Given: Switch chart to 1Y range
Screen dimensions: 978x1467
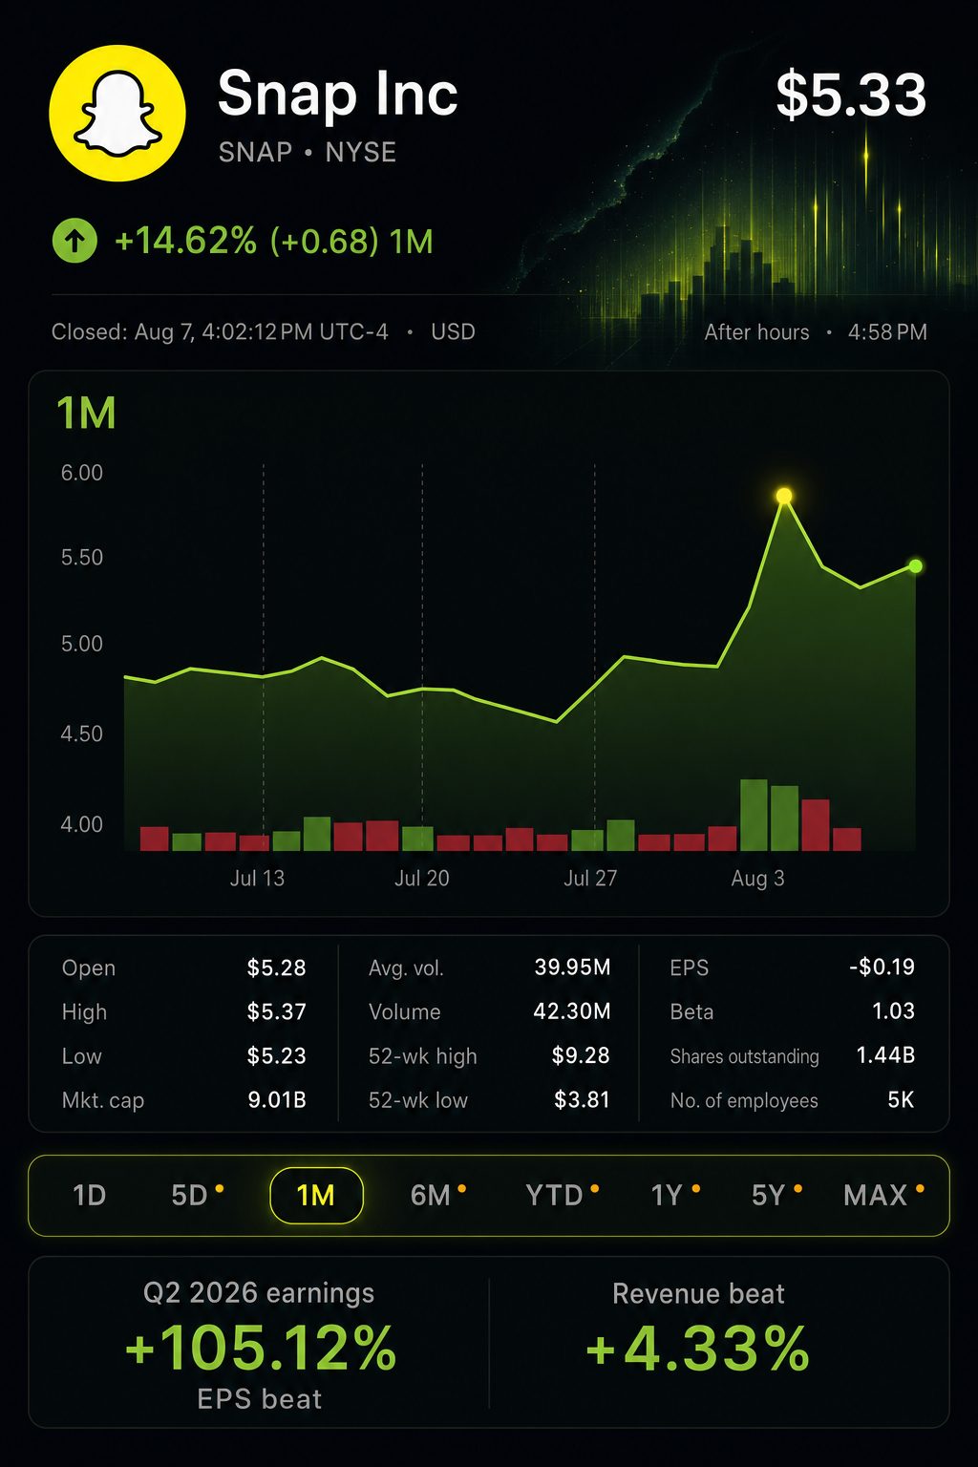Looking at the screenshot, I should click(667, 1195).
